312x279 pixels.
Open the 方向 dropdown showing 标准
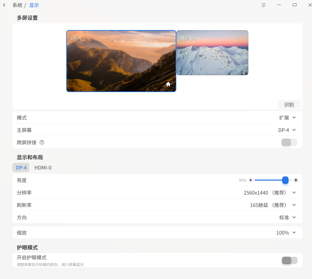pyautogui.click(x=287, y=217)
